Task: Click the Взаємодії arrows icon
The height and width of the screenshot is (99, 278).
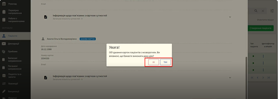Action: [x=4, y=84]
